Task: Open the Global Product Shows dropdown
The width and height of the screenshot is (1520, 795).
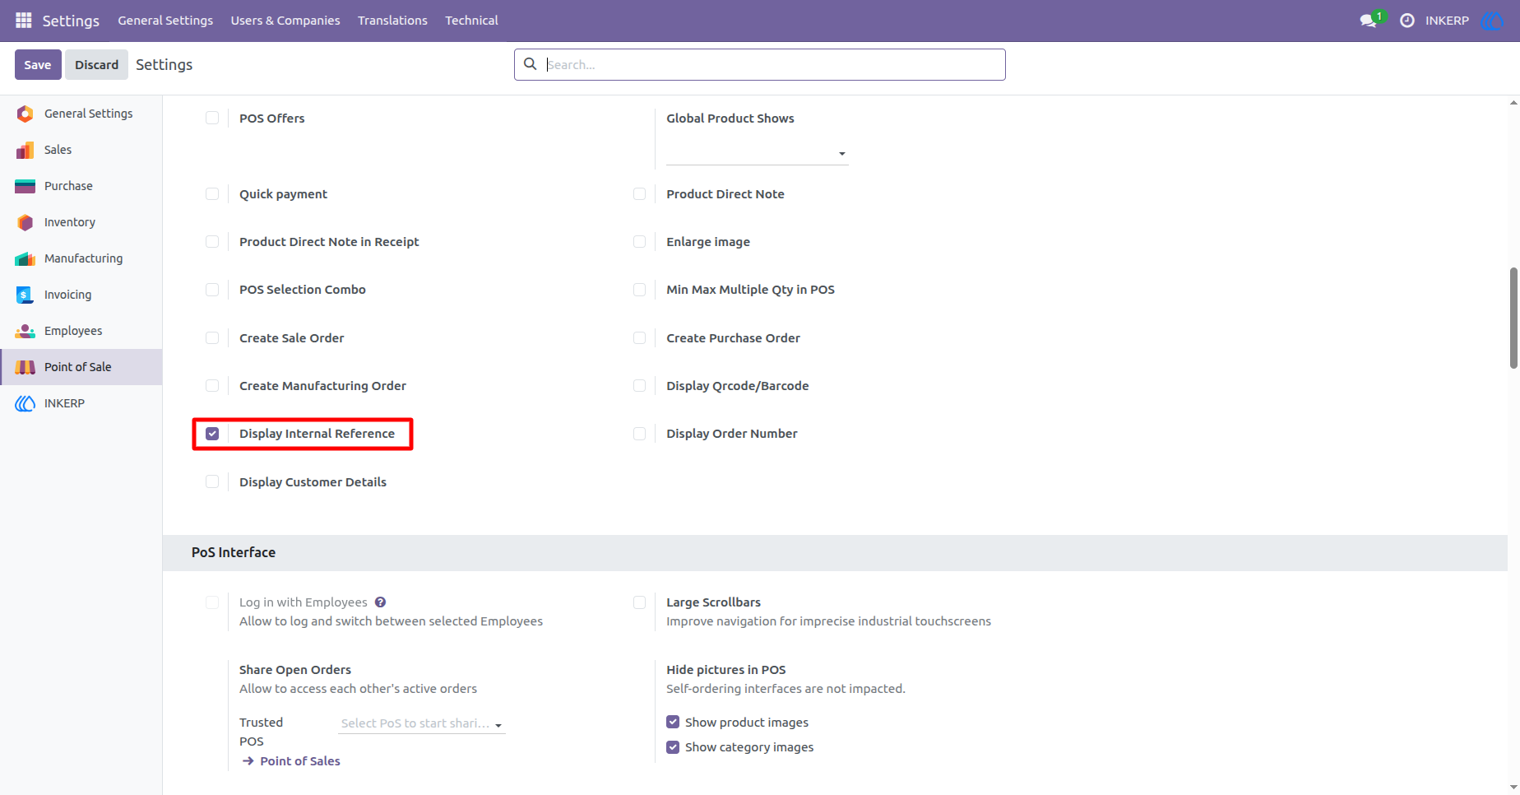Action: point(757,153)
